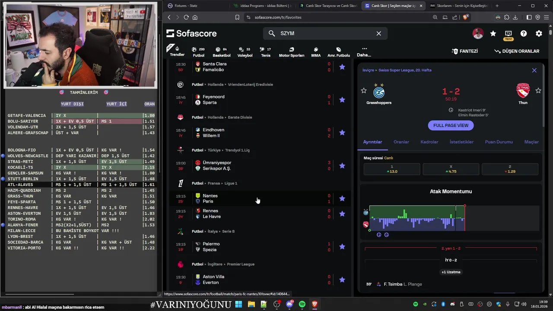Switch to the iddaa Programı browser tab
The image size is (553, 311).
coord(262,6)
